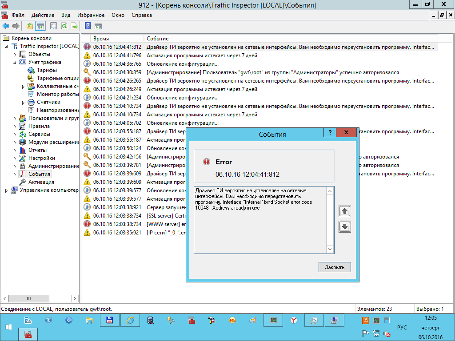455x341 pixels.
Task: Click the dialog help question mark button
Action: 330,132
